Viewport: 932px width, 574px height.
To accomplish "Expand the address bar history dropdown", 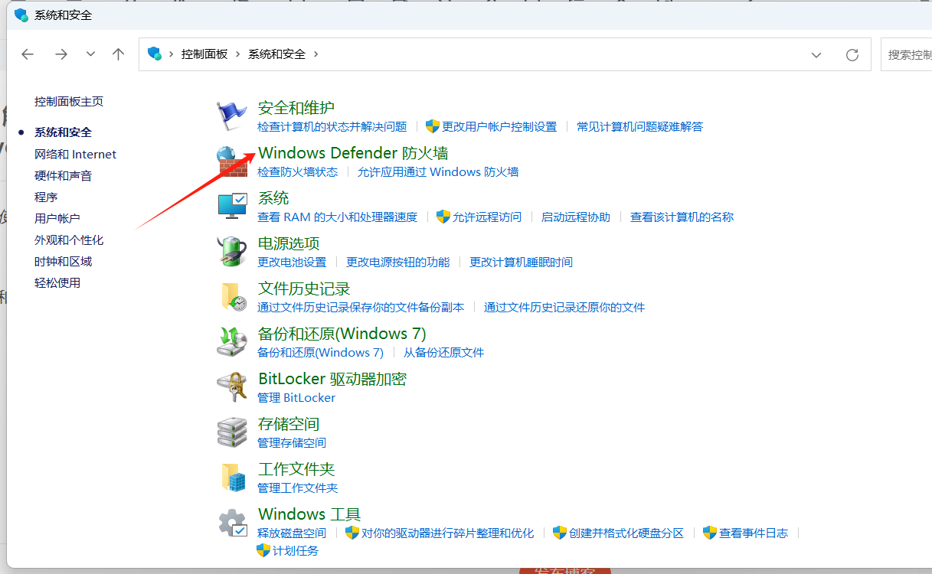I will pyautogui.click(x=816, y=55).
